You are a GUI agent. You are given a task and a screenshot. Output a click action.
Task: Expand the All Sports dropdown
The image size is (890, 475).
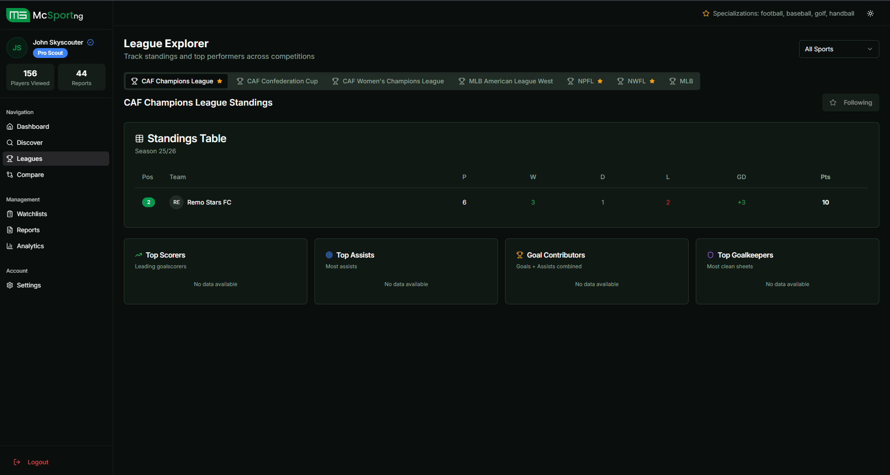pos(838,49)
